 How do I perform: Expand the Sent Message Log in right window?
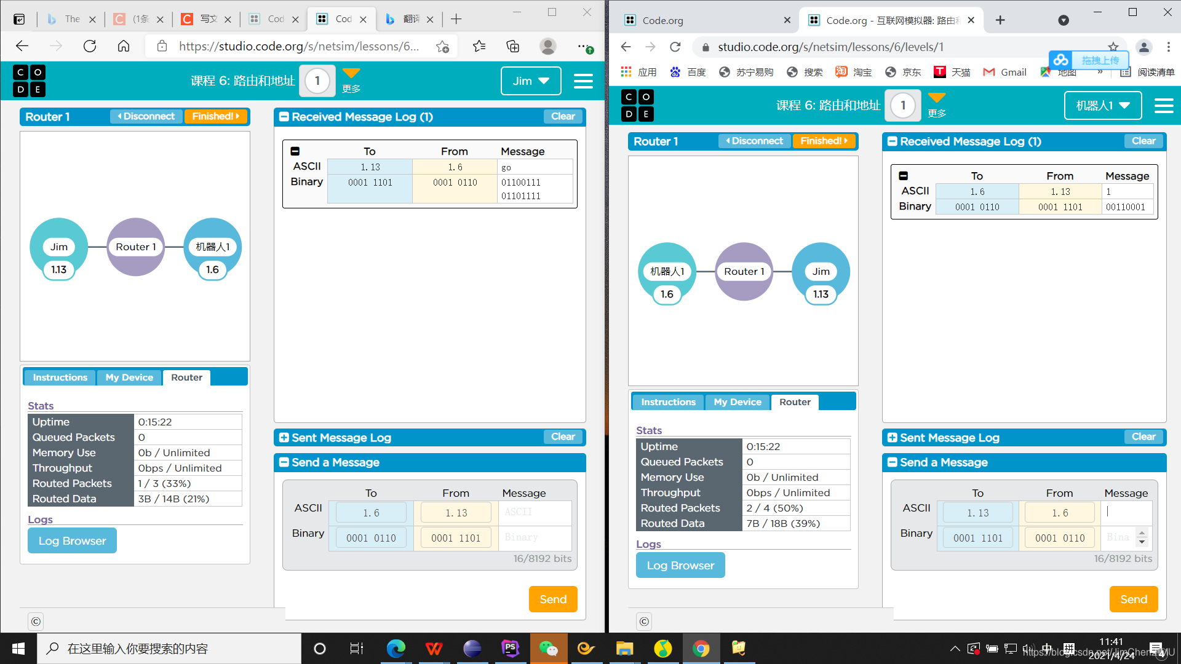point(893,438)
